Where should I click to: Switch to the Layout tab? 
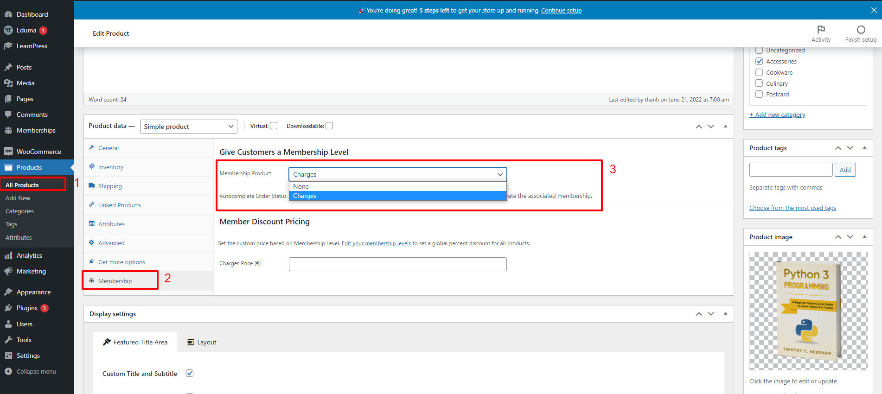[202, 342]
